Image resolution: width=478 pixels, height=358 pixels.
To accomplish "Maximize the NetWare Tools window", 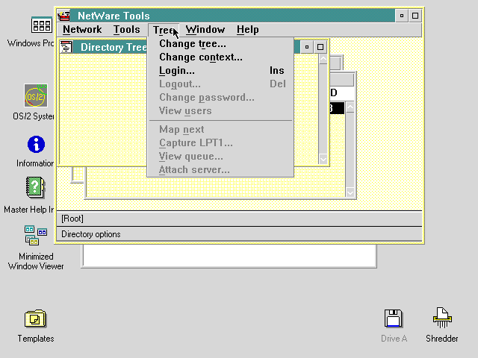I will coord(415,16).
